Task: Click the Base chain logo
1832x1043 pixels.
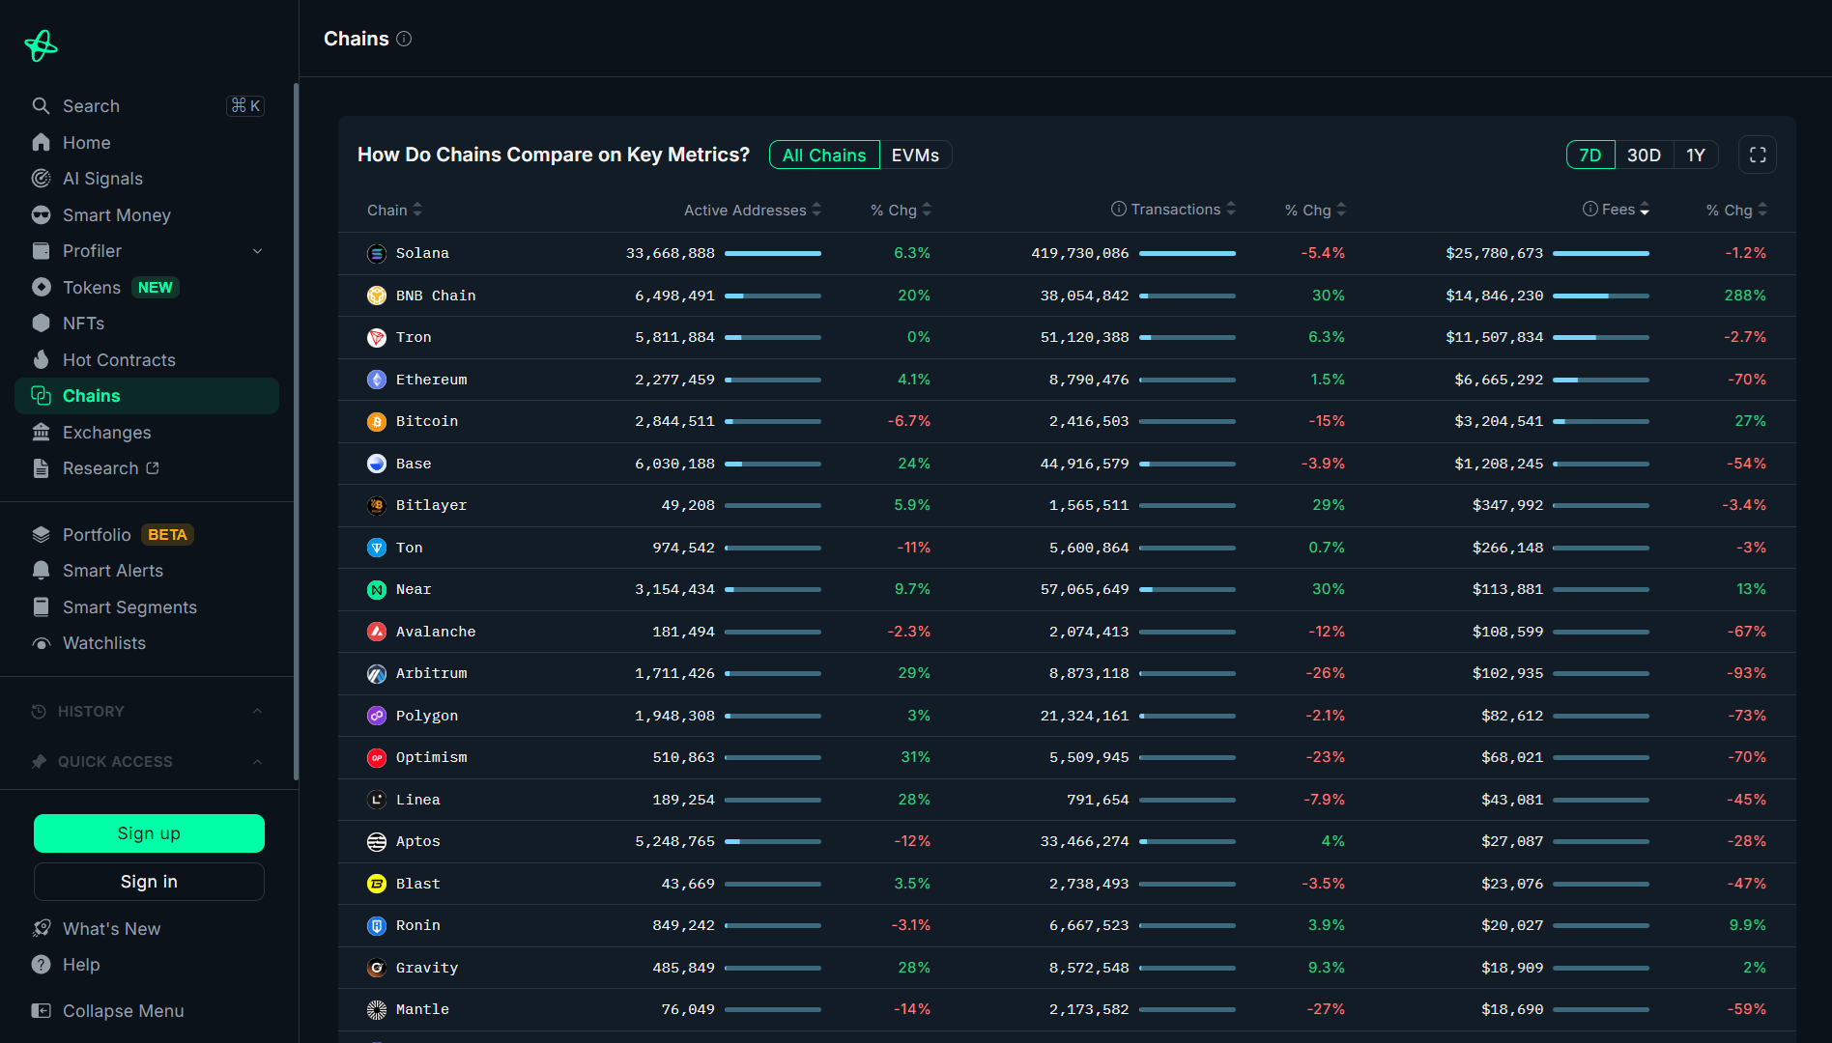Action: [377, 464]
